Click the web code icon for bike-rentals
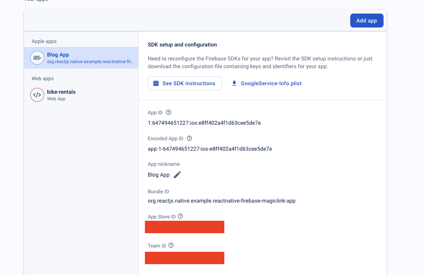This screenshot has height=275, width=425. [37, 95]
